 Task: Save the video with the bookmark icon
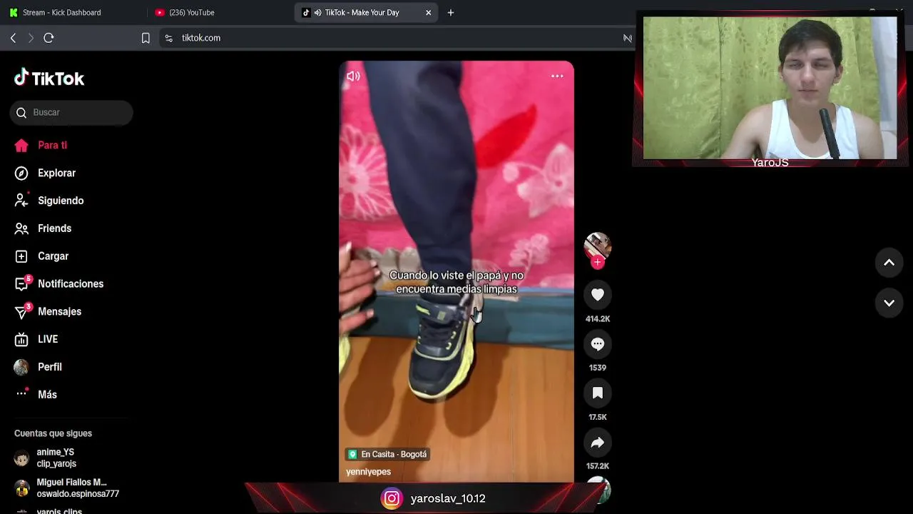pos(598,393)
